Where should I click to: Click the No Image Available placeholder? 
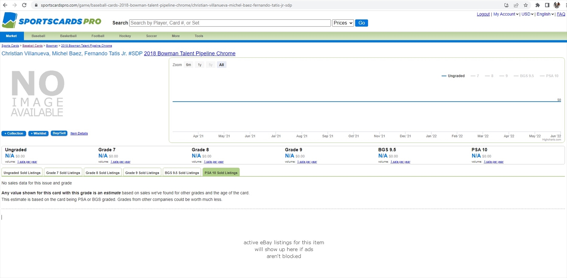[38, 93]
